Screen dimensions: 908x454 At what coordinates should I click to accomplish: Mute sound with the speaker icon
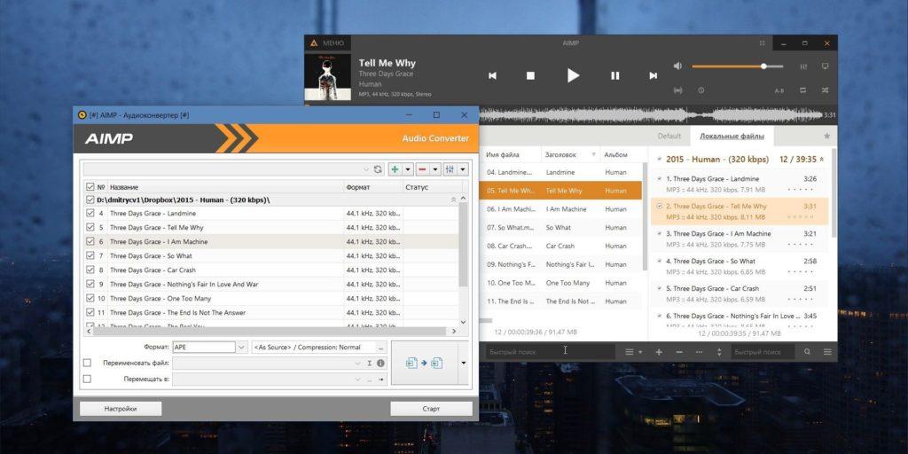click(x=678, y=67)
